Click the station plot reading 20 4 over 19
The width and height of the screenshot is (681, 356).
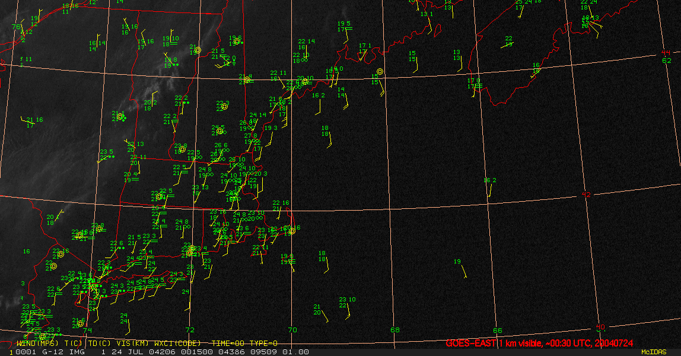point(131,177)
